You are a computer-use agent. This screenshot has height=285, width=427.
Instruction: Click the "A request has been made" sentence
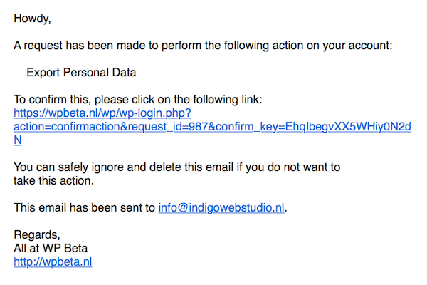[x=203, y=46]
